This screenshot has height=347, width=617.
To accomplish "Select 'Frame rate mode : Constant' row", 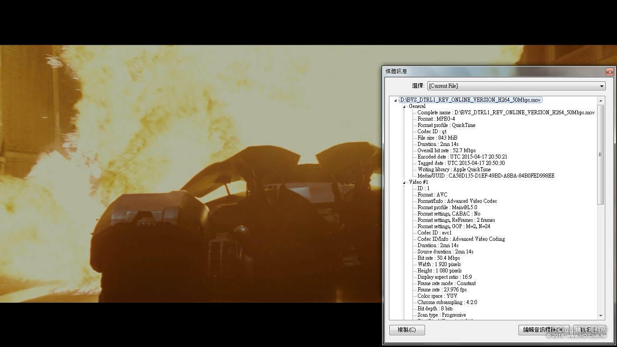I will point(446,283).
